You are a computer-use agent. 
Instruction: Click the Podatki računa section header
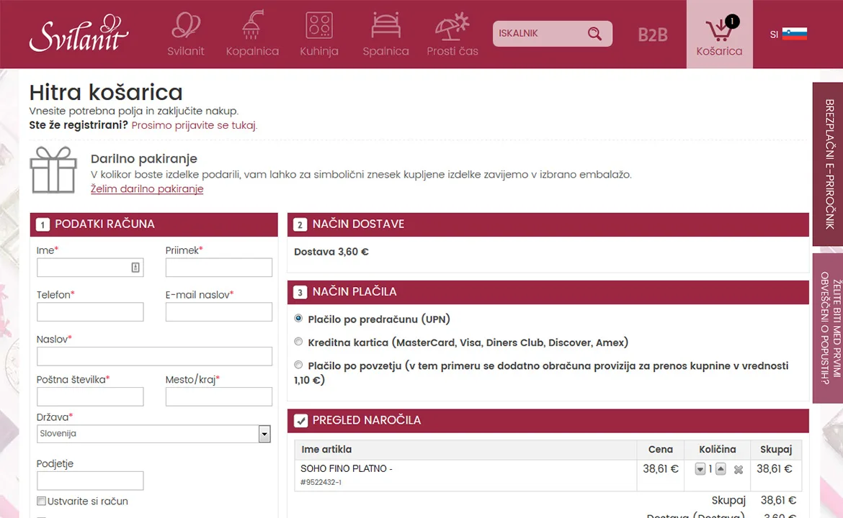click(x=153, y=224)
